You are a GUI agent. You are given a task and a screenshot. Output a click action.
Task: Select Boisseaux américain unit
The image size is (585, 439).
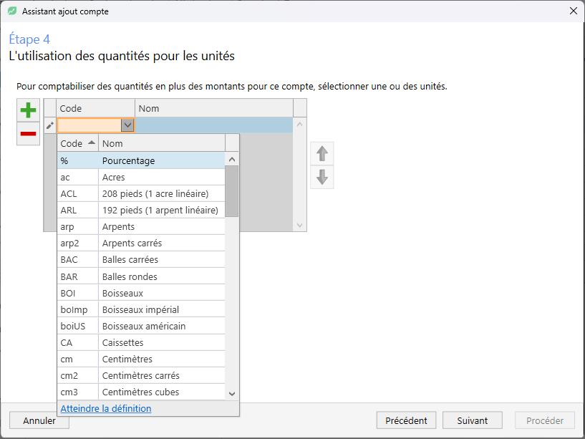click(141, 326)
